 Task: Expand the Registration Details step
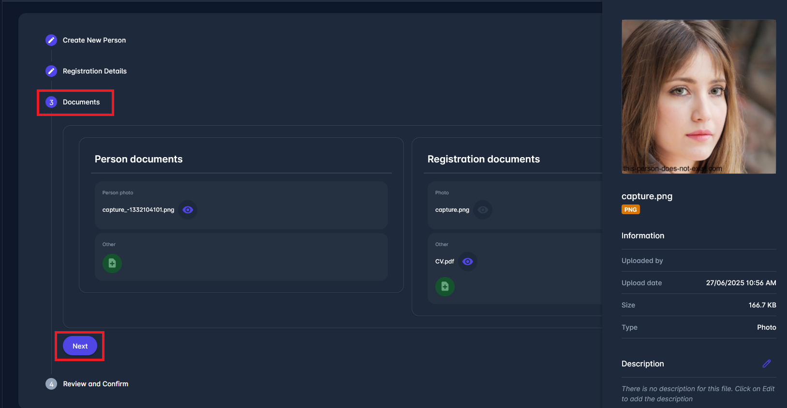[x=95, y=71]
